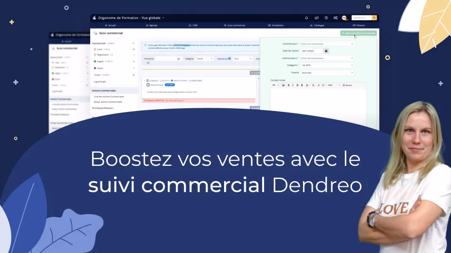Click the calendar icon next to Date de l'action
The height and width of the screenshot is (253, 451).
point(326,51)
